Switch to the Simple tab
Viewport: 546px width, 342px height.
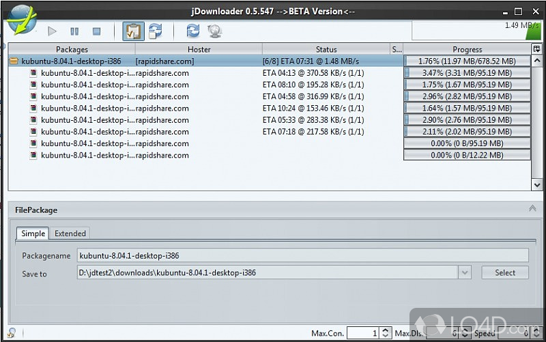(33, 233)
